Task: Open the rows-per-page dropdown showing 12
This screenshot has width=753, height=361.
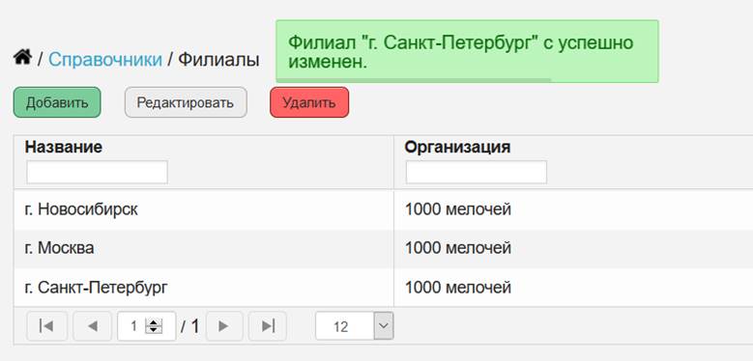Action: coord(355,326)
